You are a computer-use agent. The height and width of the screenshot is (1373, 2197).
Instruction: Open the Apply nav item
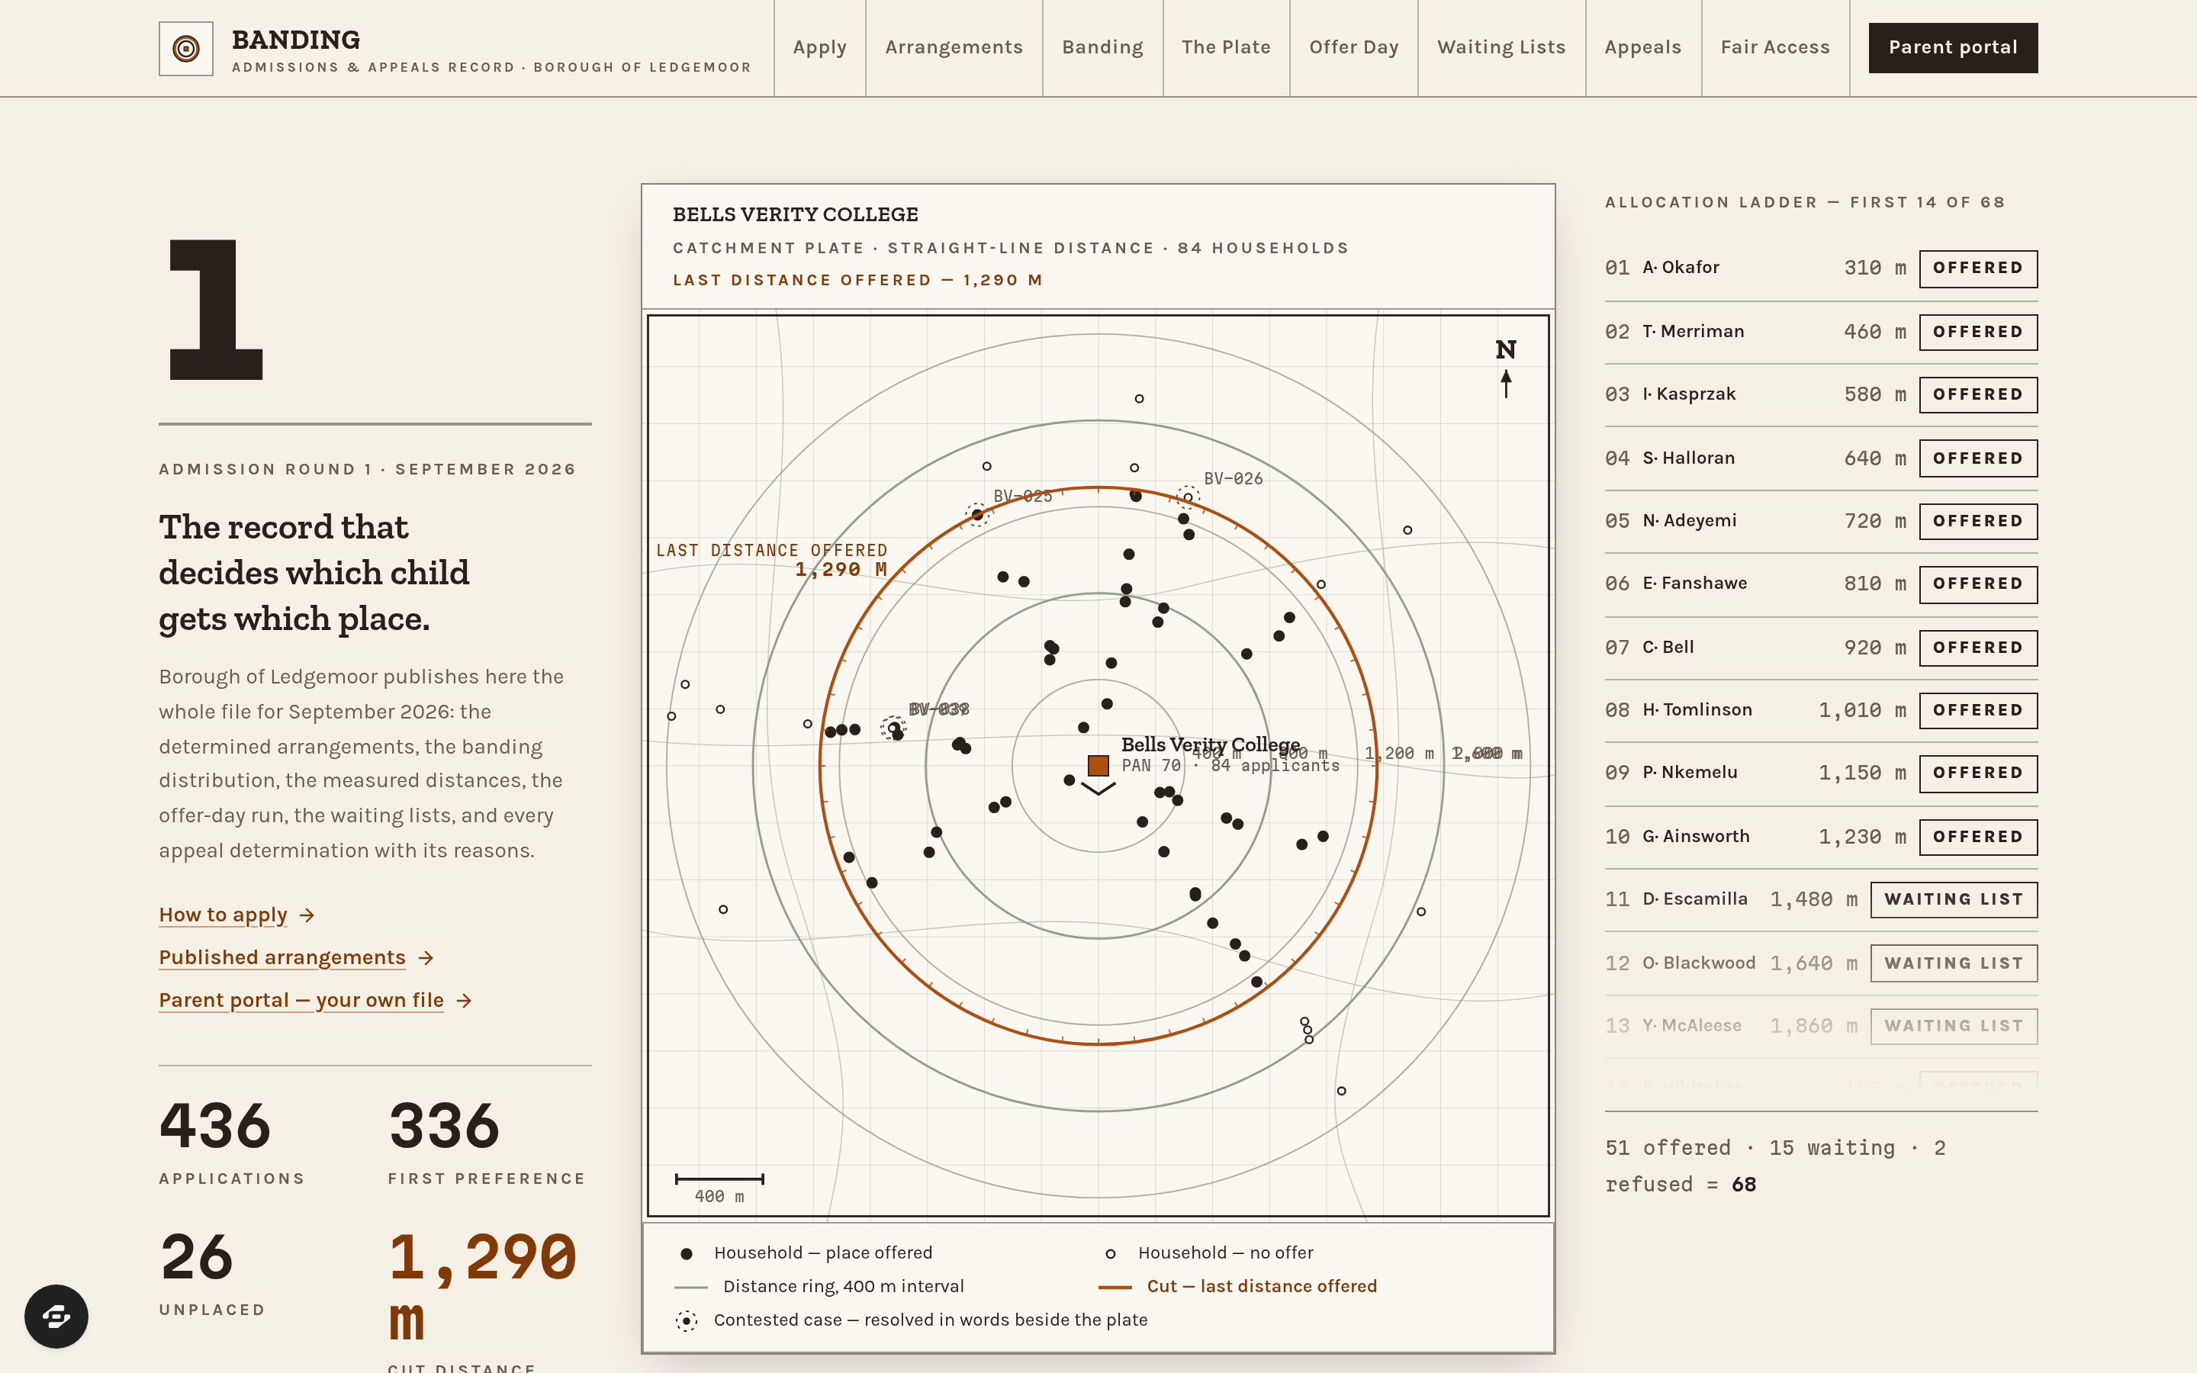820,47
